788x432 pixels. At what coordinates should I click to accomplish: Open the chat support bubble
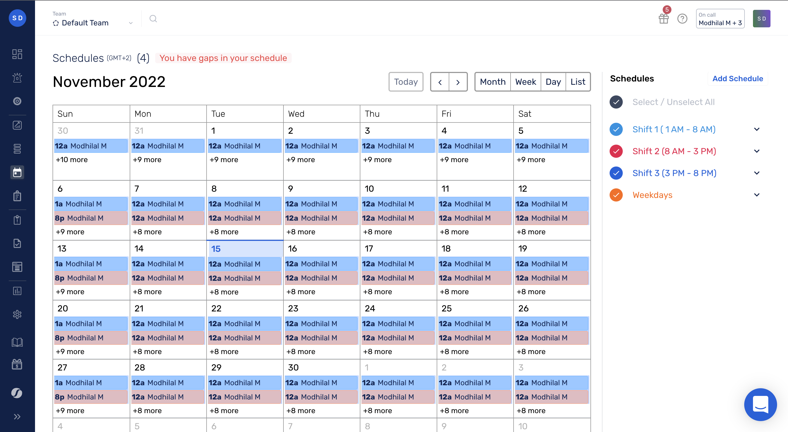coord(760,404)
